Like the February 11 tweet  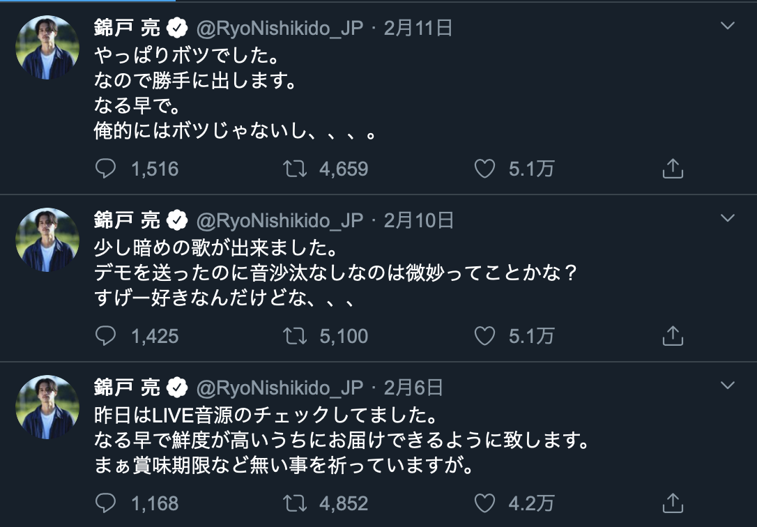(484, 169)
